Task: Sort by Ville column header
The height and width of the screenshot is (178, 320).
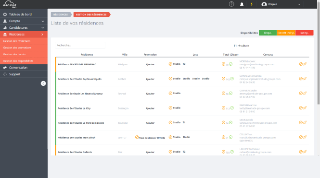Action: 125,55
